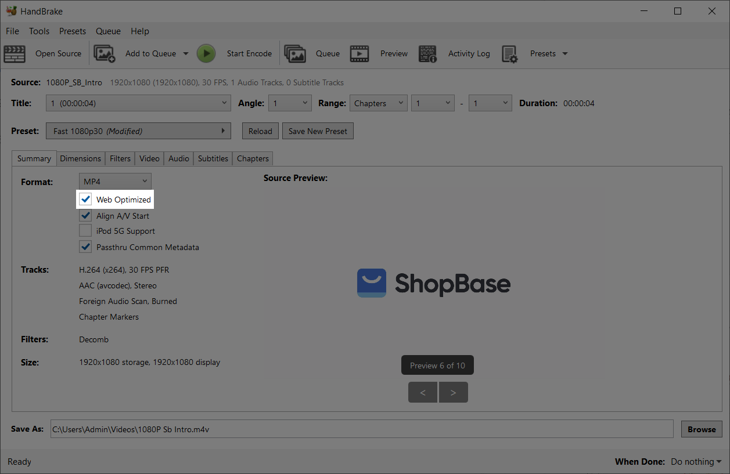The height and width of the screenshot is (474, 730).
Task: Click the Preview 6 of 10 label
Action: (437, 366)
